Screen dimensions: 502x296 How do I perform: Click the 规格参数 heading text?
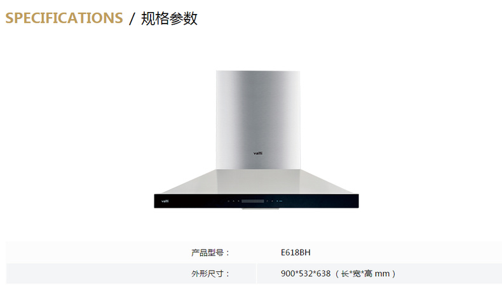tap(170, 18)
